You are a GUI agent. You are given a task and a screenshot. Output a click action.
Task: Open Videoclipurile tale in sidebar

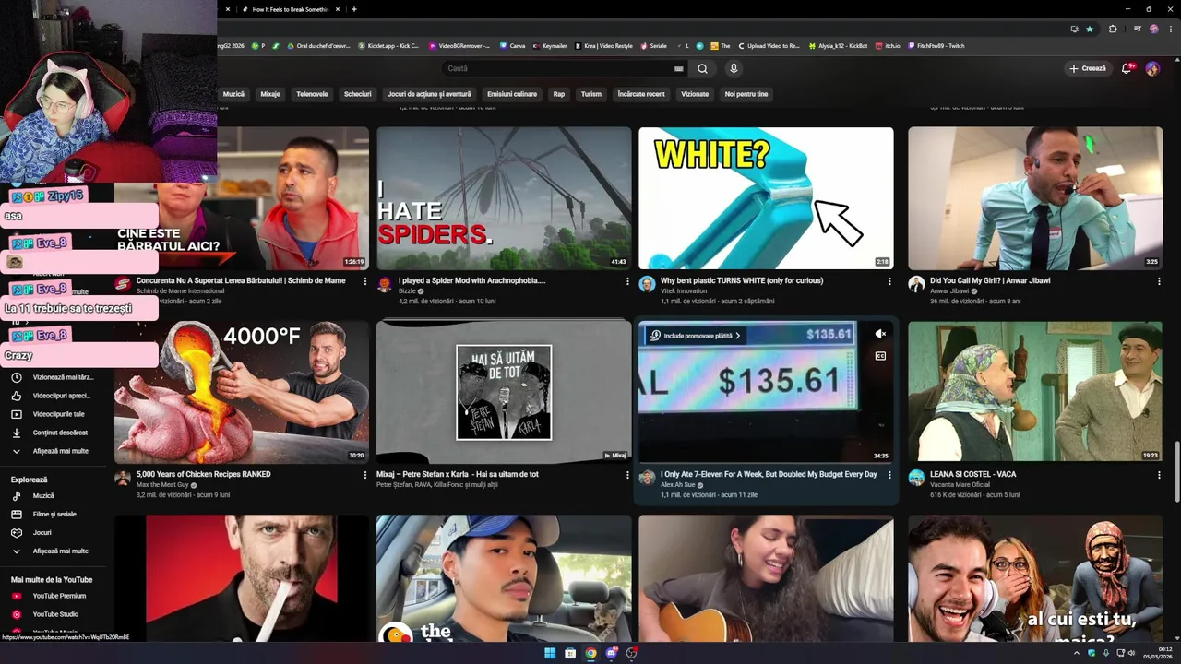[54, 414]
